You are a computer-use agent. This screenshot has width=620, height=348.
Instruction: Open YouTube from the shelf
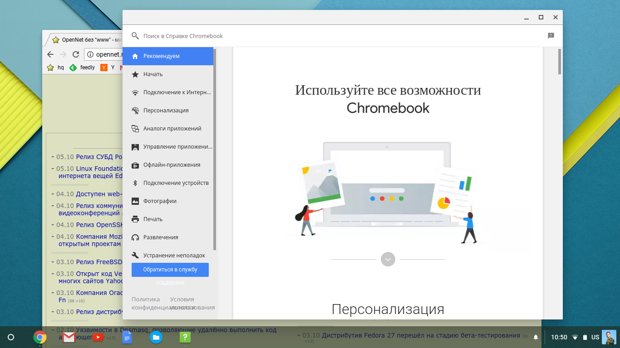[98, 337]
